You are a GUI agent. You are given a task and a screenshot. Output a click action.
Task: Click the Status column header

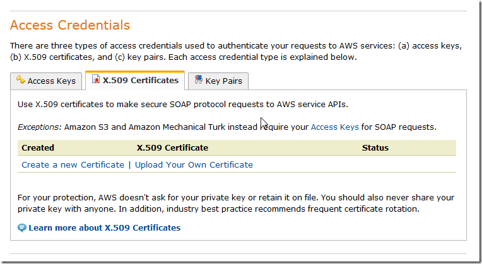[x=375, y=148]
